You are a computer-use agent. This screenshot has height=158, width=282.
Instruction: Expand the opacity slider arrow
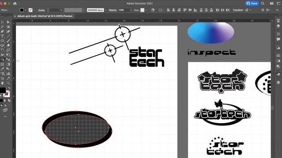pyautogui.click(x=131, y=10)
